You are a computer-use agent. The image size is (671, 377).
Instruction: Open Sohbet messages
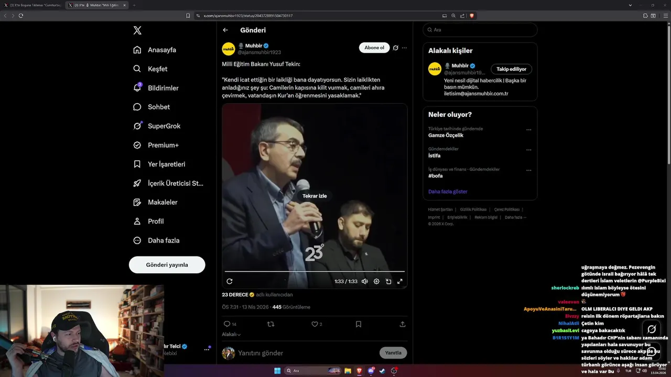[x=151, y=107]
